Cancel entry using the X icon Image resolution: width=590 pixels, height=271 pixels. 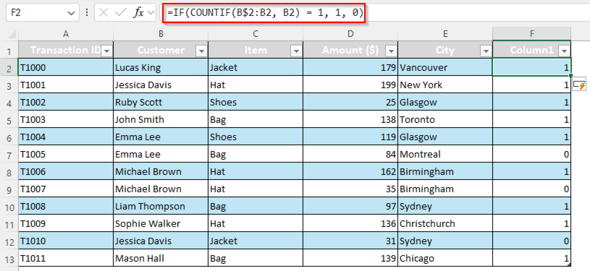click(103, 12)
